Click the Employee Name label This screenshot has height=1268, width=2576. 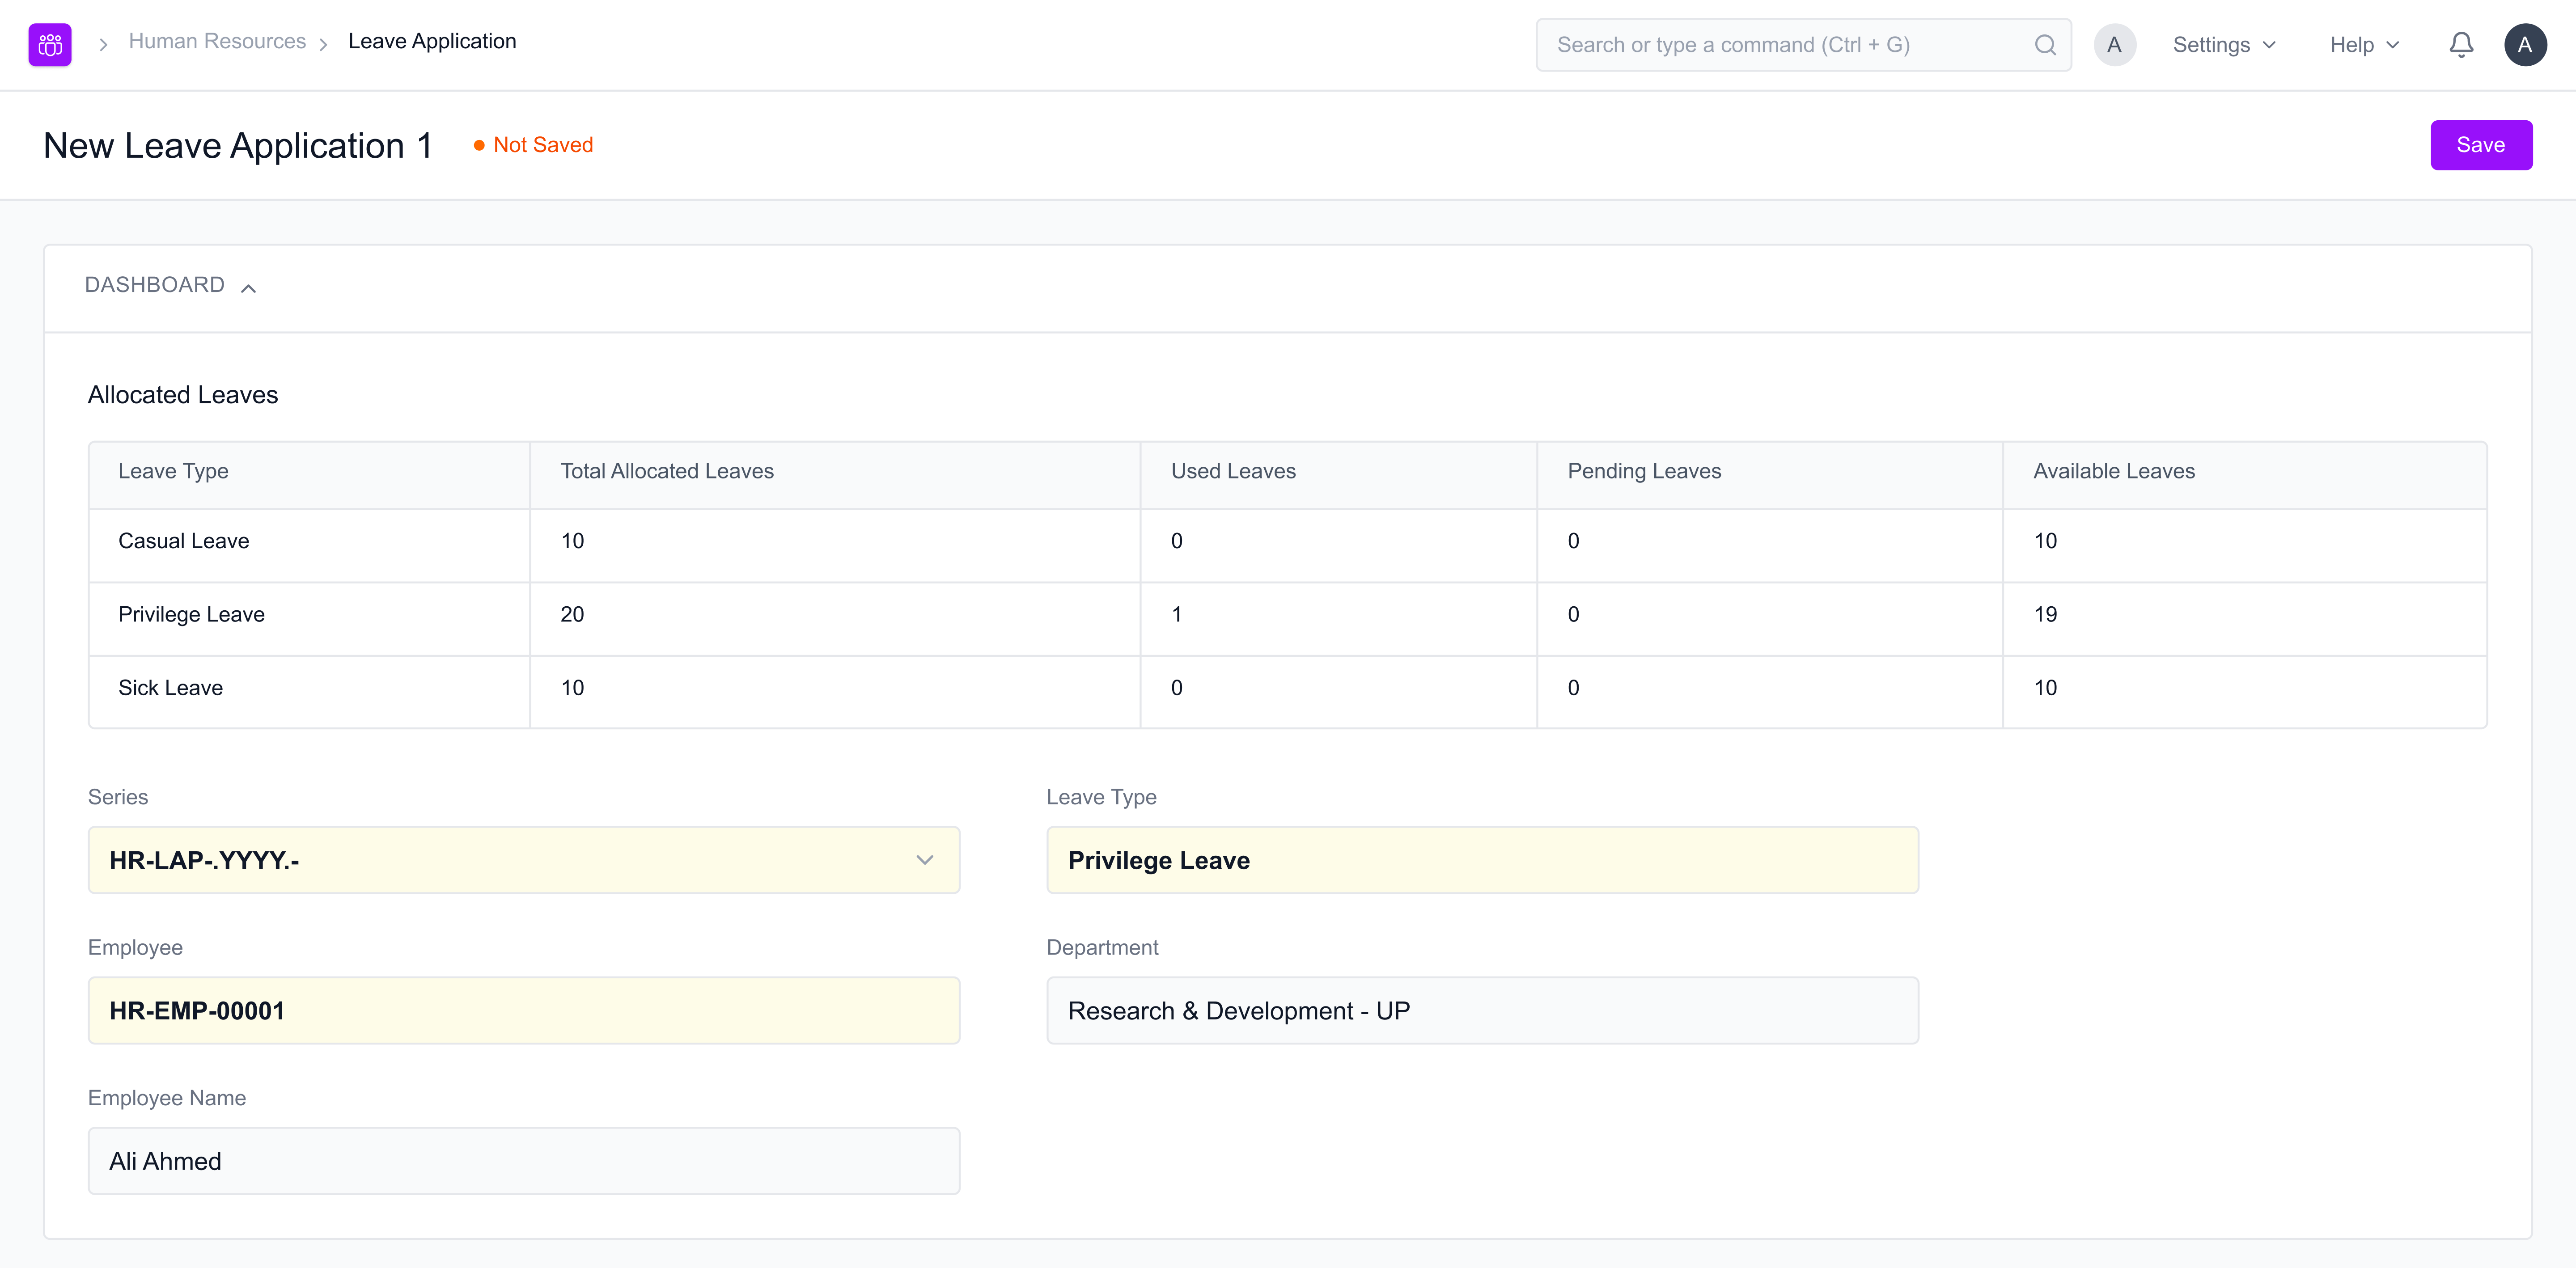(x=167, y=1098)
